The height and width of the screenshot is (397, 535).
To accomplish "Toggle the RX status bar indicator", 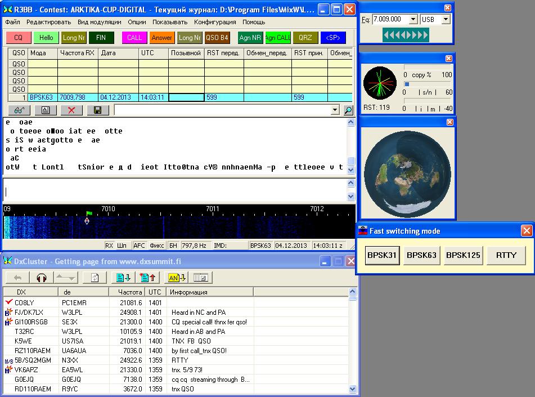I will (x=110, y=246).
